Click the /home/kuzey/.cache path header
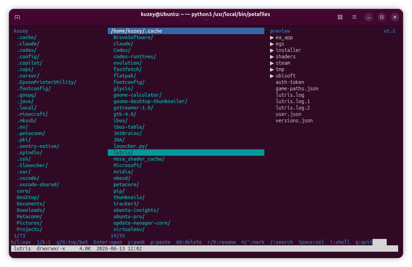412x267 pixels. [x=186, y=31]
